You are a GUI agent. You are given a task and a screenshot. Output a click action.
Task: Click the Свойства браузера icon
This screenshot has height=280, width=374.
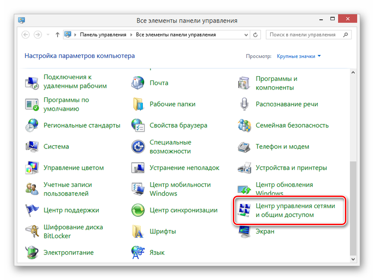coord(138,125)
